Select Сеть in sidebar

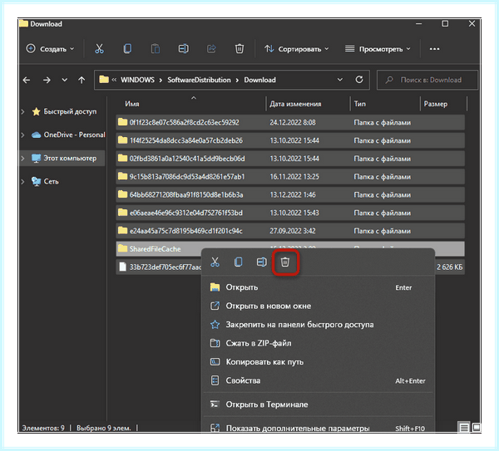click(51, 182)
